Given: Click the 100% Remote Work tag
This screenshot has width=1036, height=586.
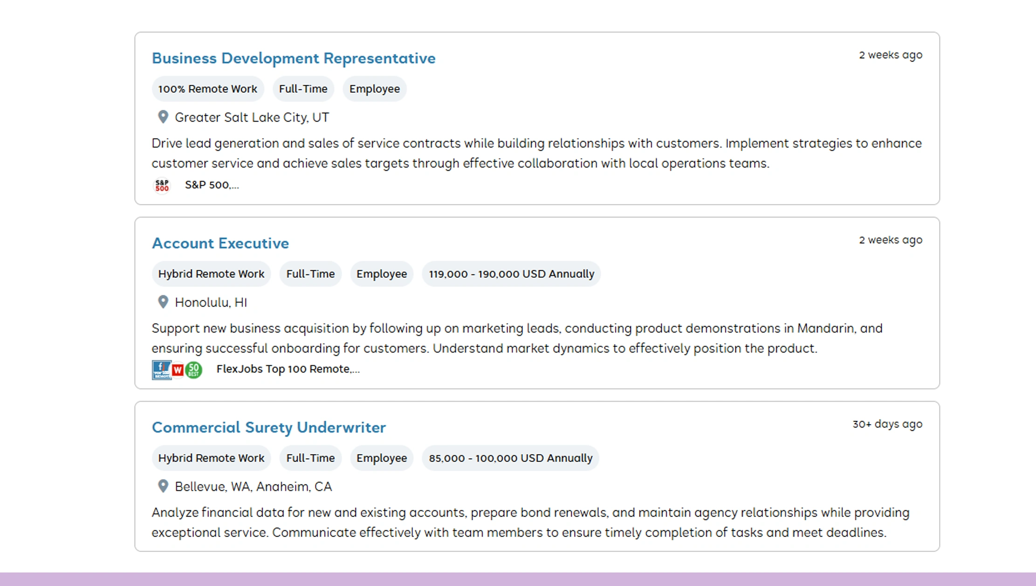Looking at the screenshot, I should point(208,89).
